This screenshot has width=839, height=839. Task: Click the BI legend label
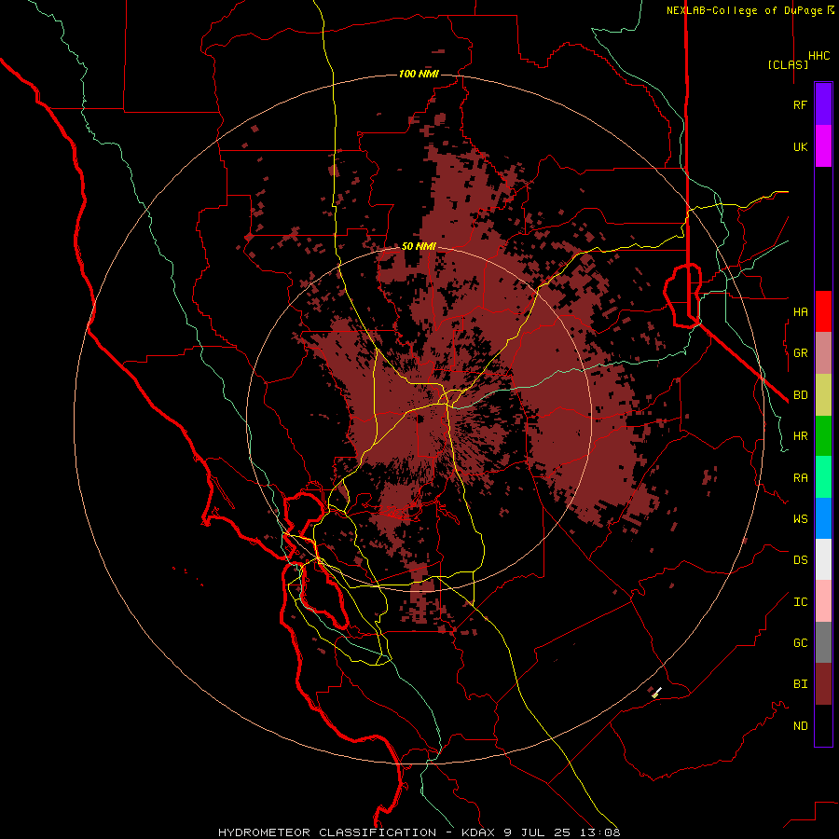[800, 684]
